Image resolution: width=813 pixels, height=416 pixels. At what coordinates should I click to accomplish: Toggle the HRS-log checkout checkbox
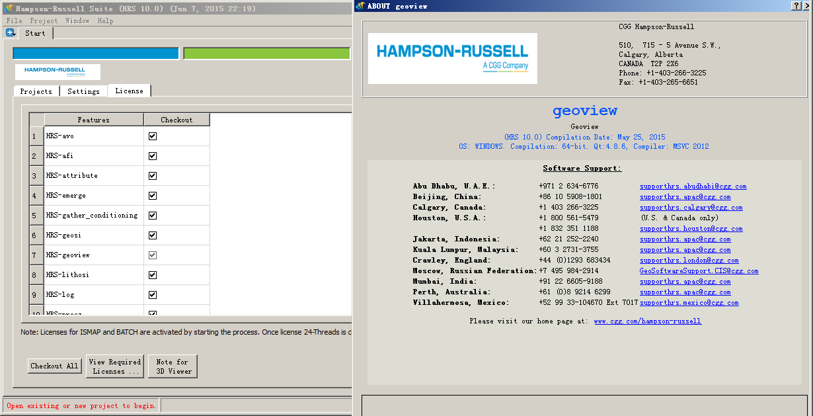tap(153, 295)
